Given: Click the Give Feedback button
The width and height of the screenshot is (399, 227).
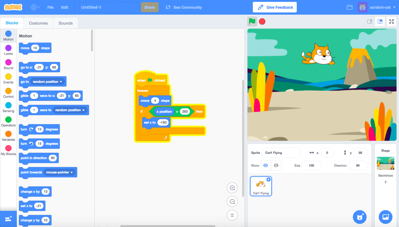Looking at the screenshot, I should (275, 7).
